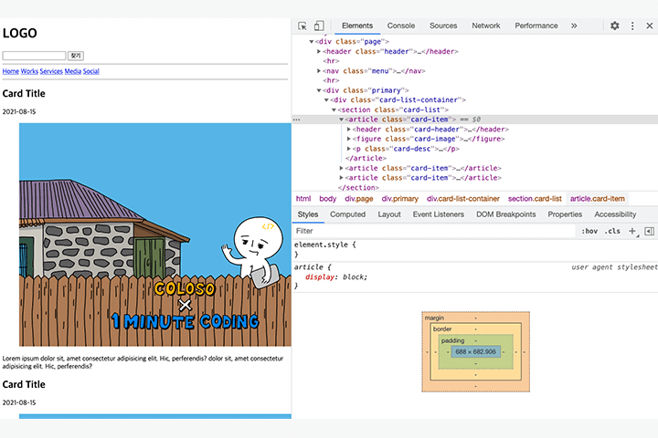This screenshot has height=438, width=658.
Task: Click the Social navigation link
Action: point(91,71)
